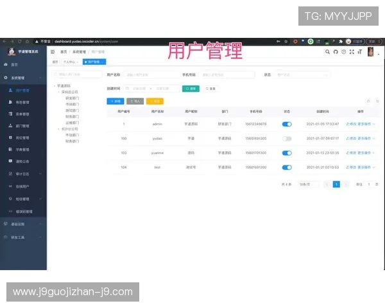This screenshot has height=308, width=385.
Task: Expand the 基础设施 sidebar menu
Action: 23,224
